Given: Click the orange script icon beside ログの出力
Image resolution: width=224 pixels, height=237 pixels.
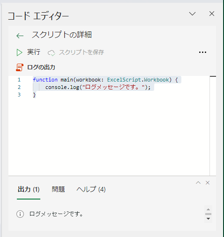Looking at the screenshot, I should pos(20,67).
